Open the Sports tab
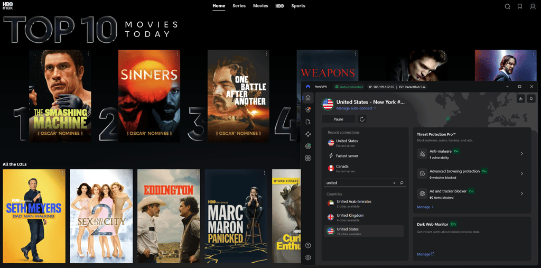Screen dimensions: 541x268 [x=298, y=6]
